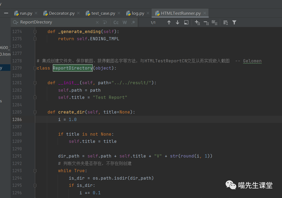Switch to the Decorator.py tab
The width and height of the screenshot is (282, 198).
tap(59, 13)
